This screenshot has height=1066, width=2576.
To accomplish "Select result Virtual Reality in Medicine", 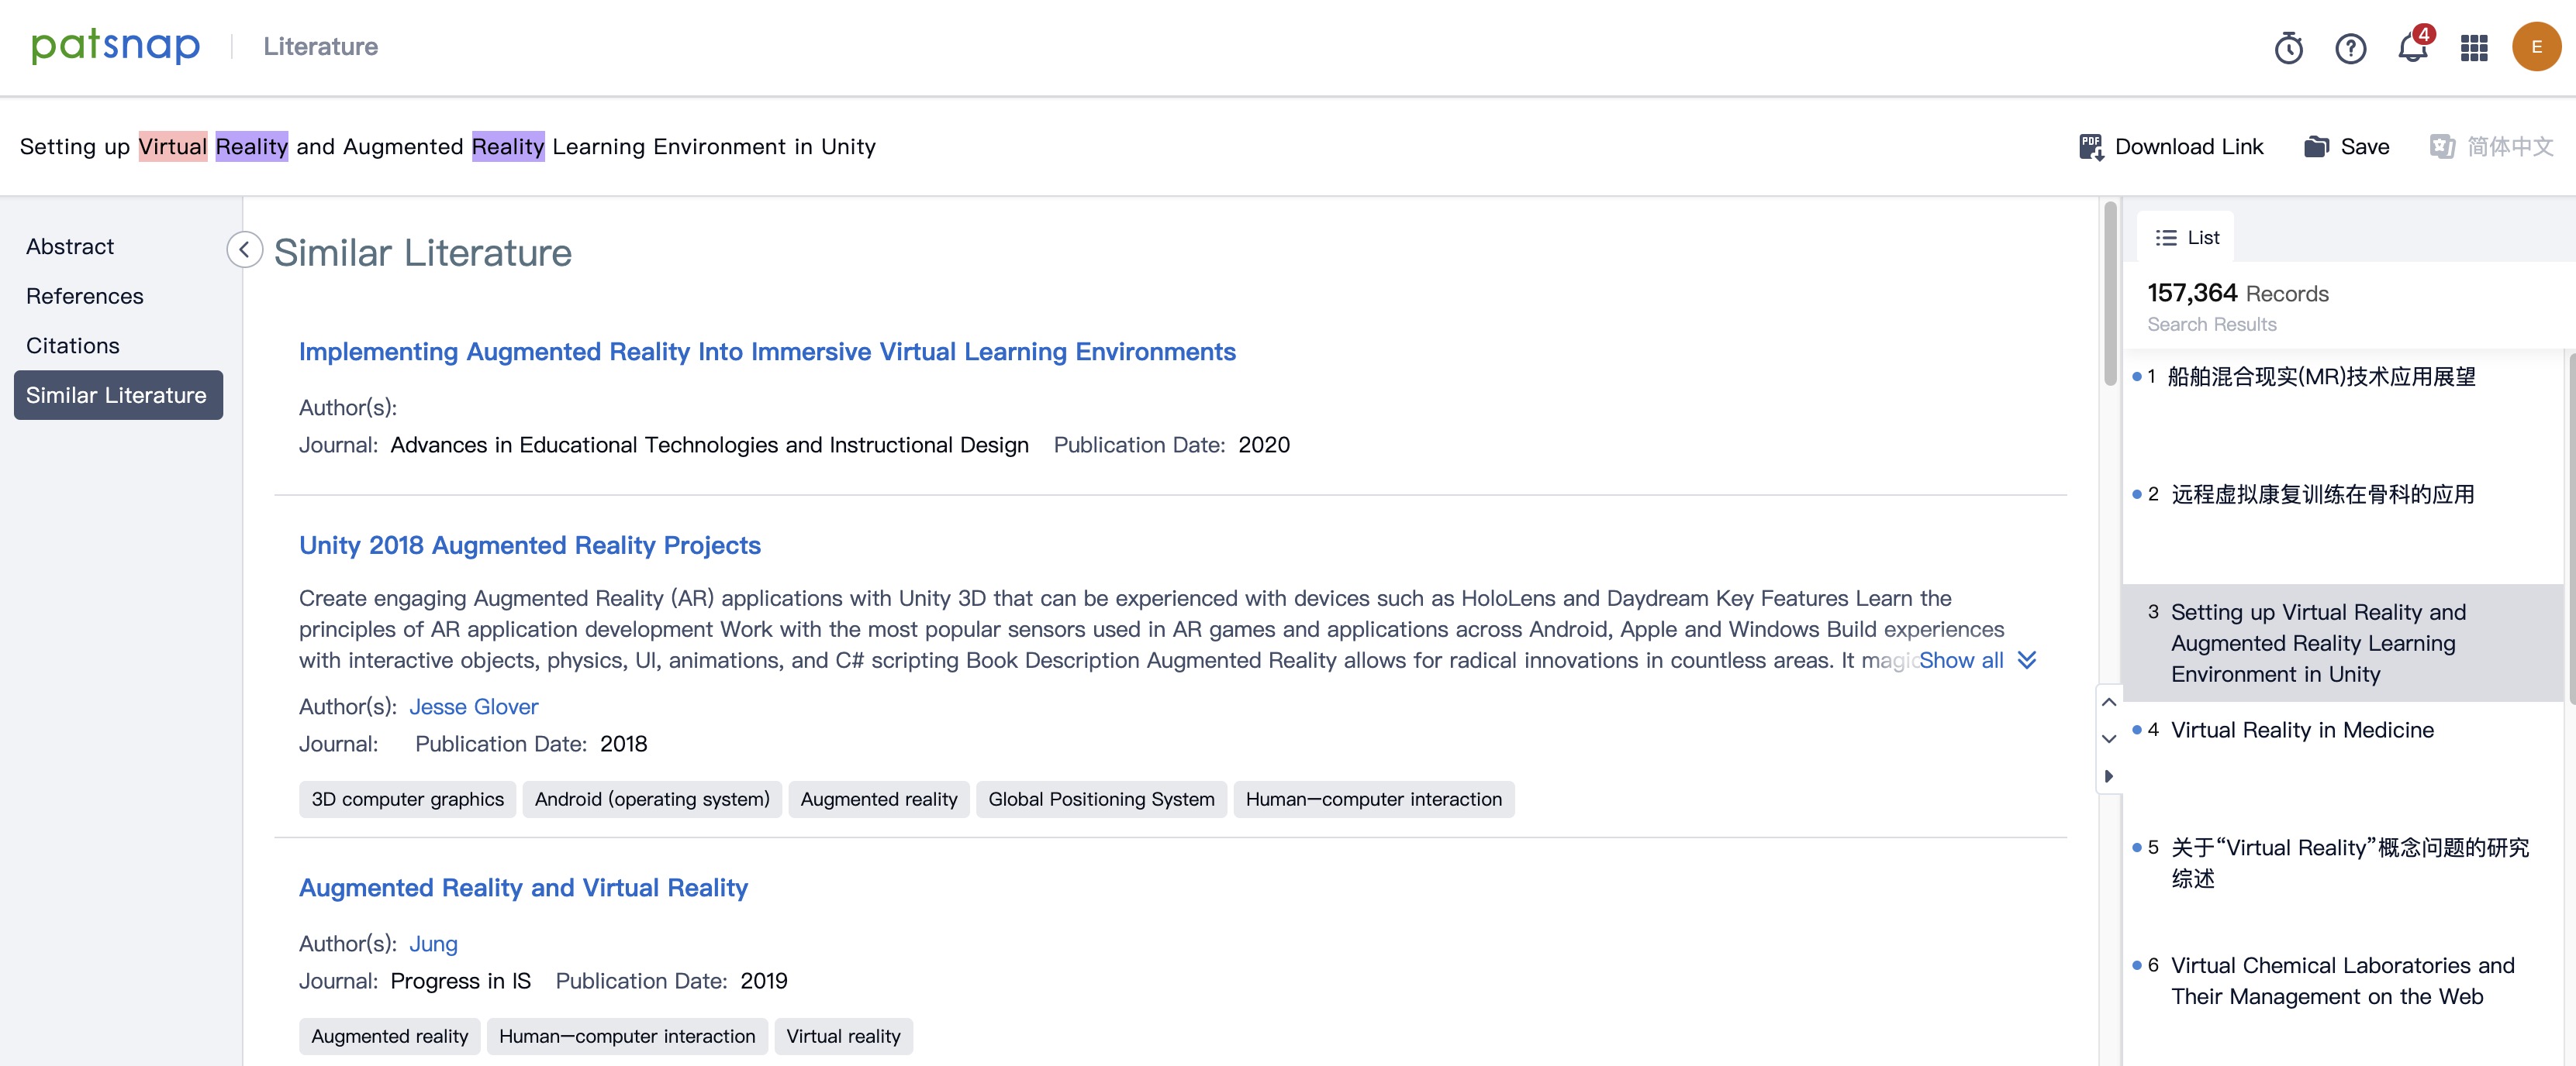I will [2301, 731].
